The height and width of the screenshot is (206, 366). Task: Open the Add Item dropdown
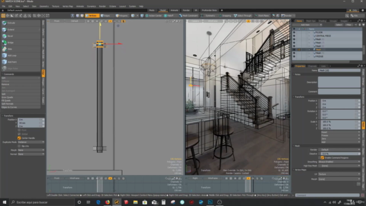click(x=308, y=25)
